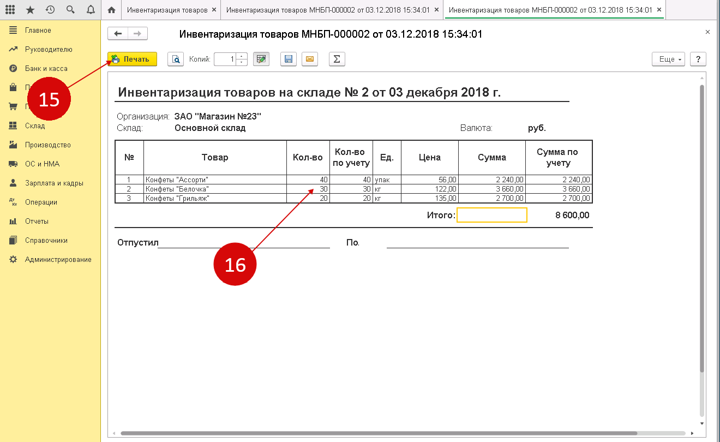Select the Конфеты "Белочка" cell
Viewport: 720px width, 442px height.
point(215,189)
